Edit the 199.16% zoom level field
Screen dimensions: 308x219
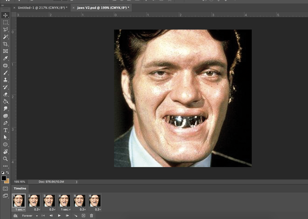tap(20, 182)
